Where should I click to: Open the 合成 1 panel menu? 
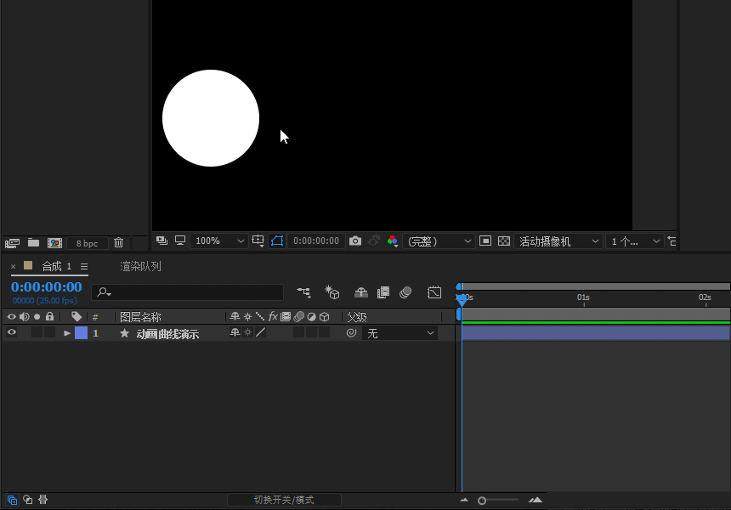pyautogui.click(x=84, y=266)
